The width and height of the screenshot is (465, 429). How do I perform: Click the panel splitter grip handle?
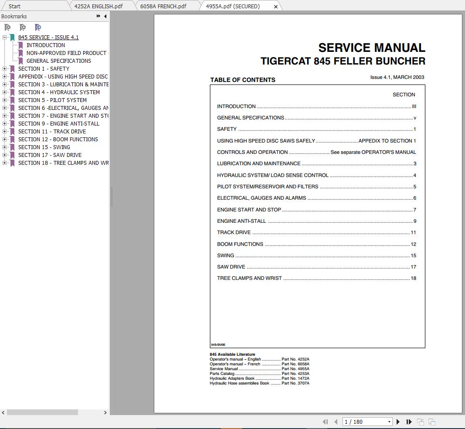point(112,197)
